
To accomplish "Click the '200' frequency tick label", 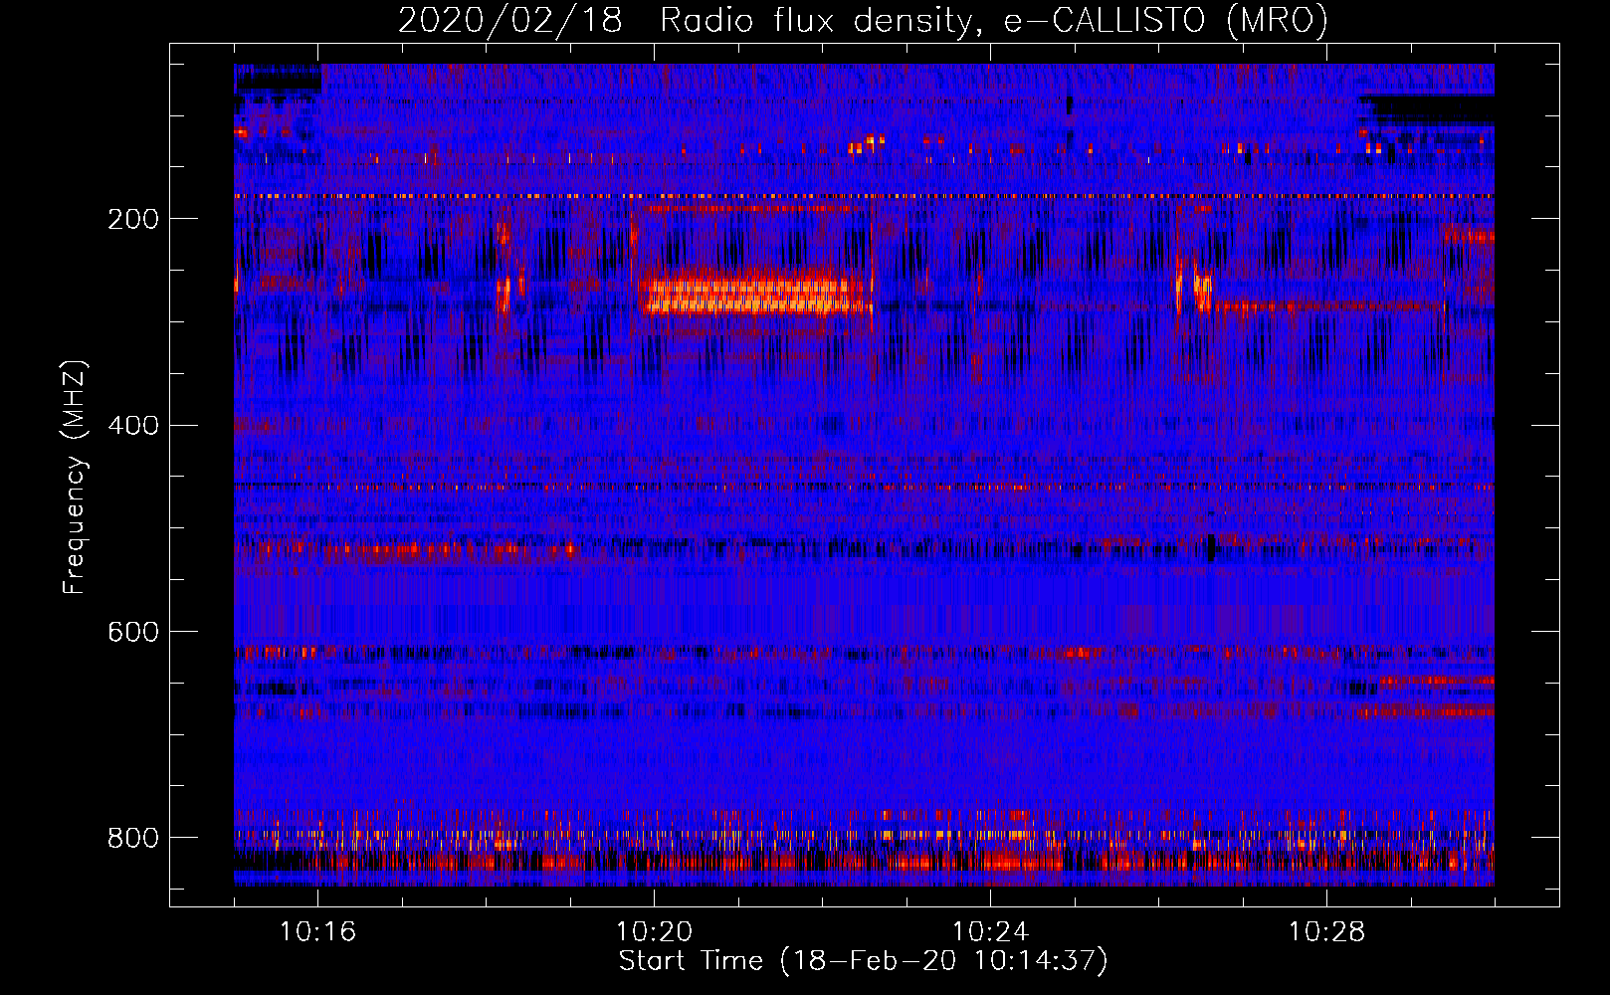I will click(133, 220).
